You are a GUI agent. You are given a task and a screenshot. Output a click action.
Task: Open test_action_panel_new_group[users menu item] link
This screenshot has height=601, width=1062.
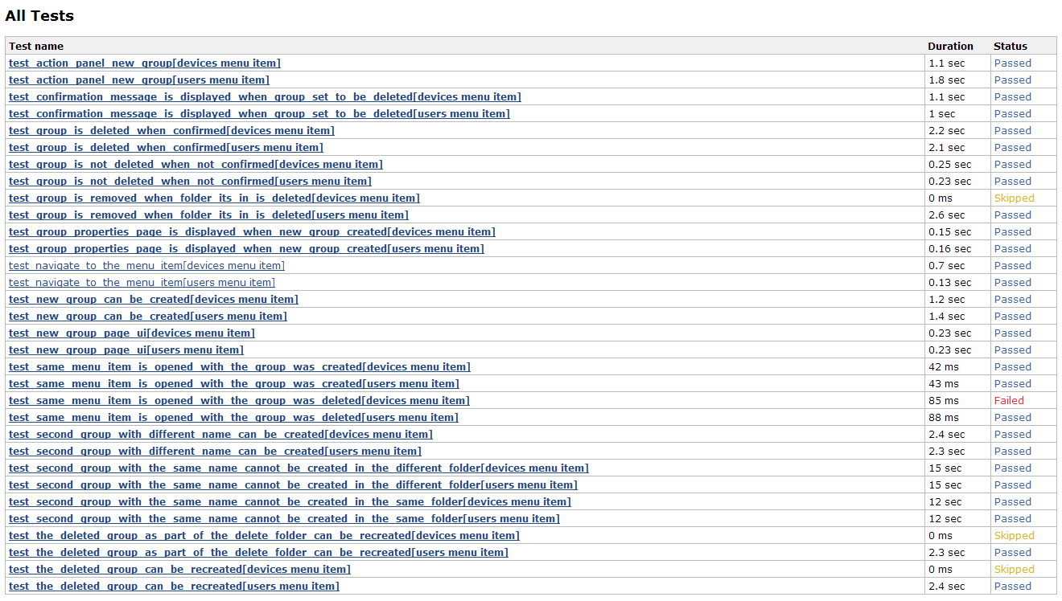[x=139, y=80]
